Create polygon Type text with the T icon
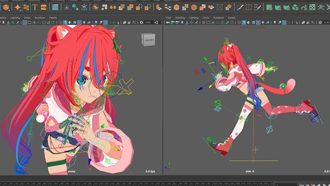 [x=35, y=7]
